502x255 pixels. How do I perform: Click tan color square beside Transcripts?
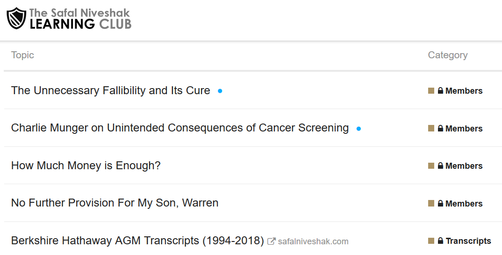click(431, 241)
